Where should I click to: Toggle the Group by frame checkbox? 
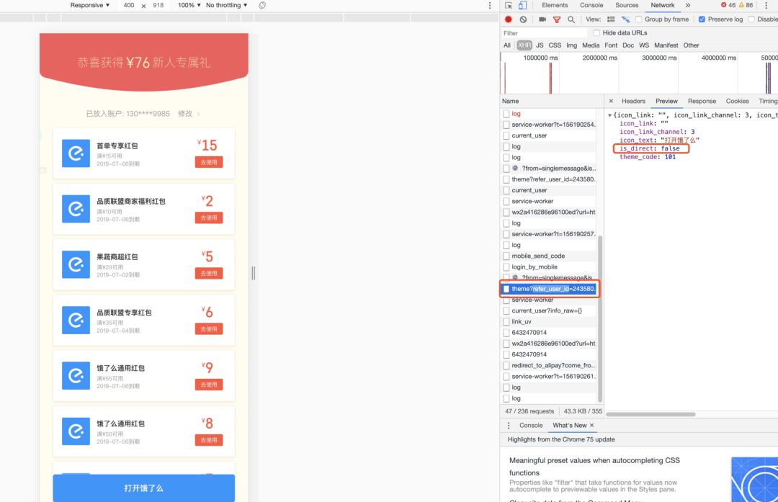coord(638,19)
